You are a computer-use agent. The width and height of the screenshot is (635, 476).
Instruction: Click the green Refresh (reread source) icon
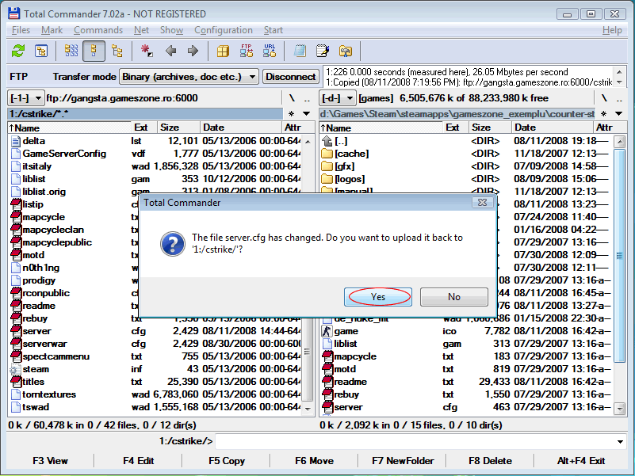(17, 51)
